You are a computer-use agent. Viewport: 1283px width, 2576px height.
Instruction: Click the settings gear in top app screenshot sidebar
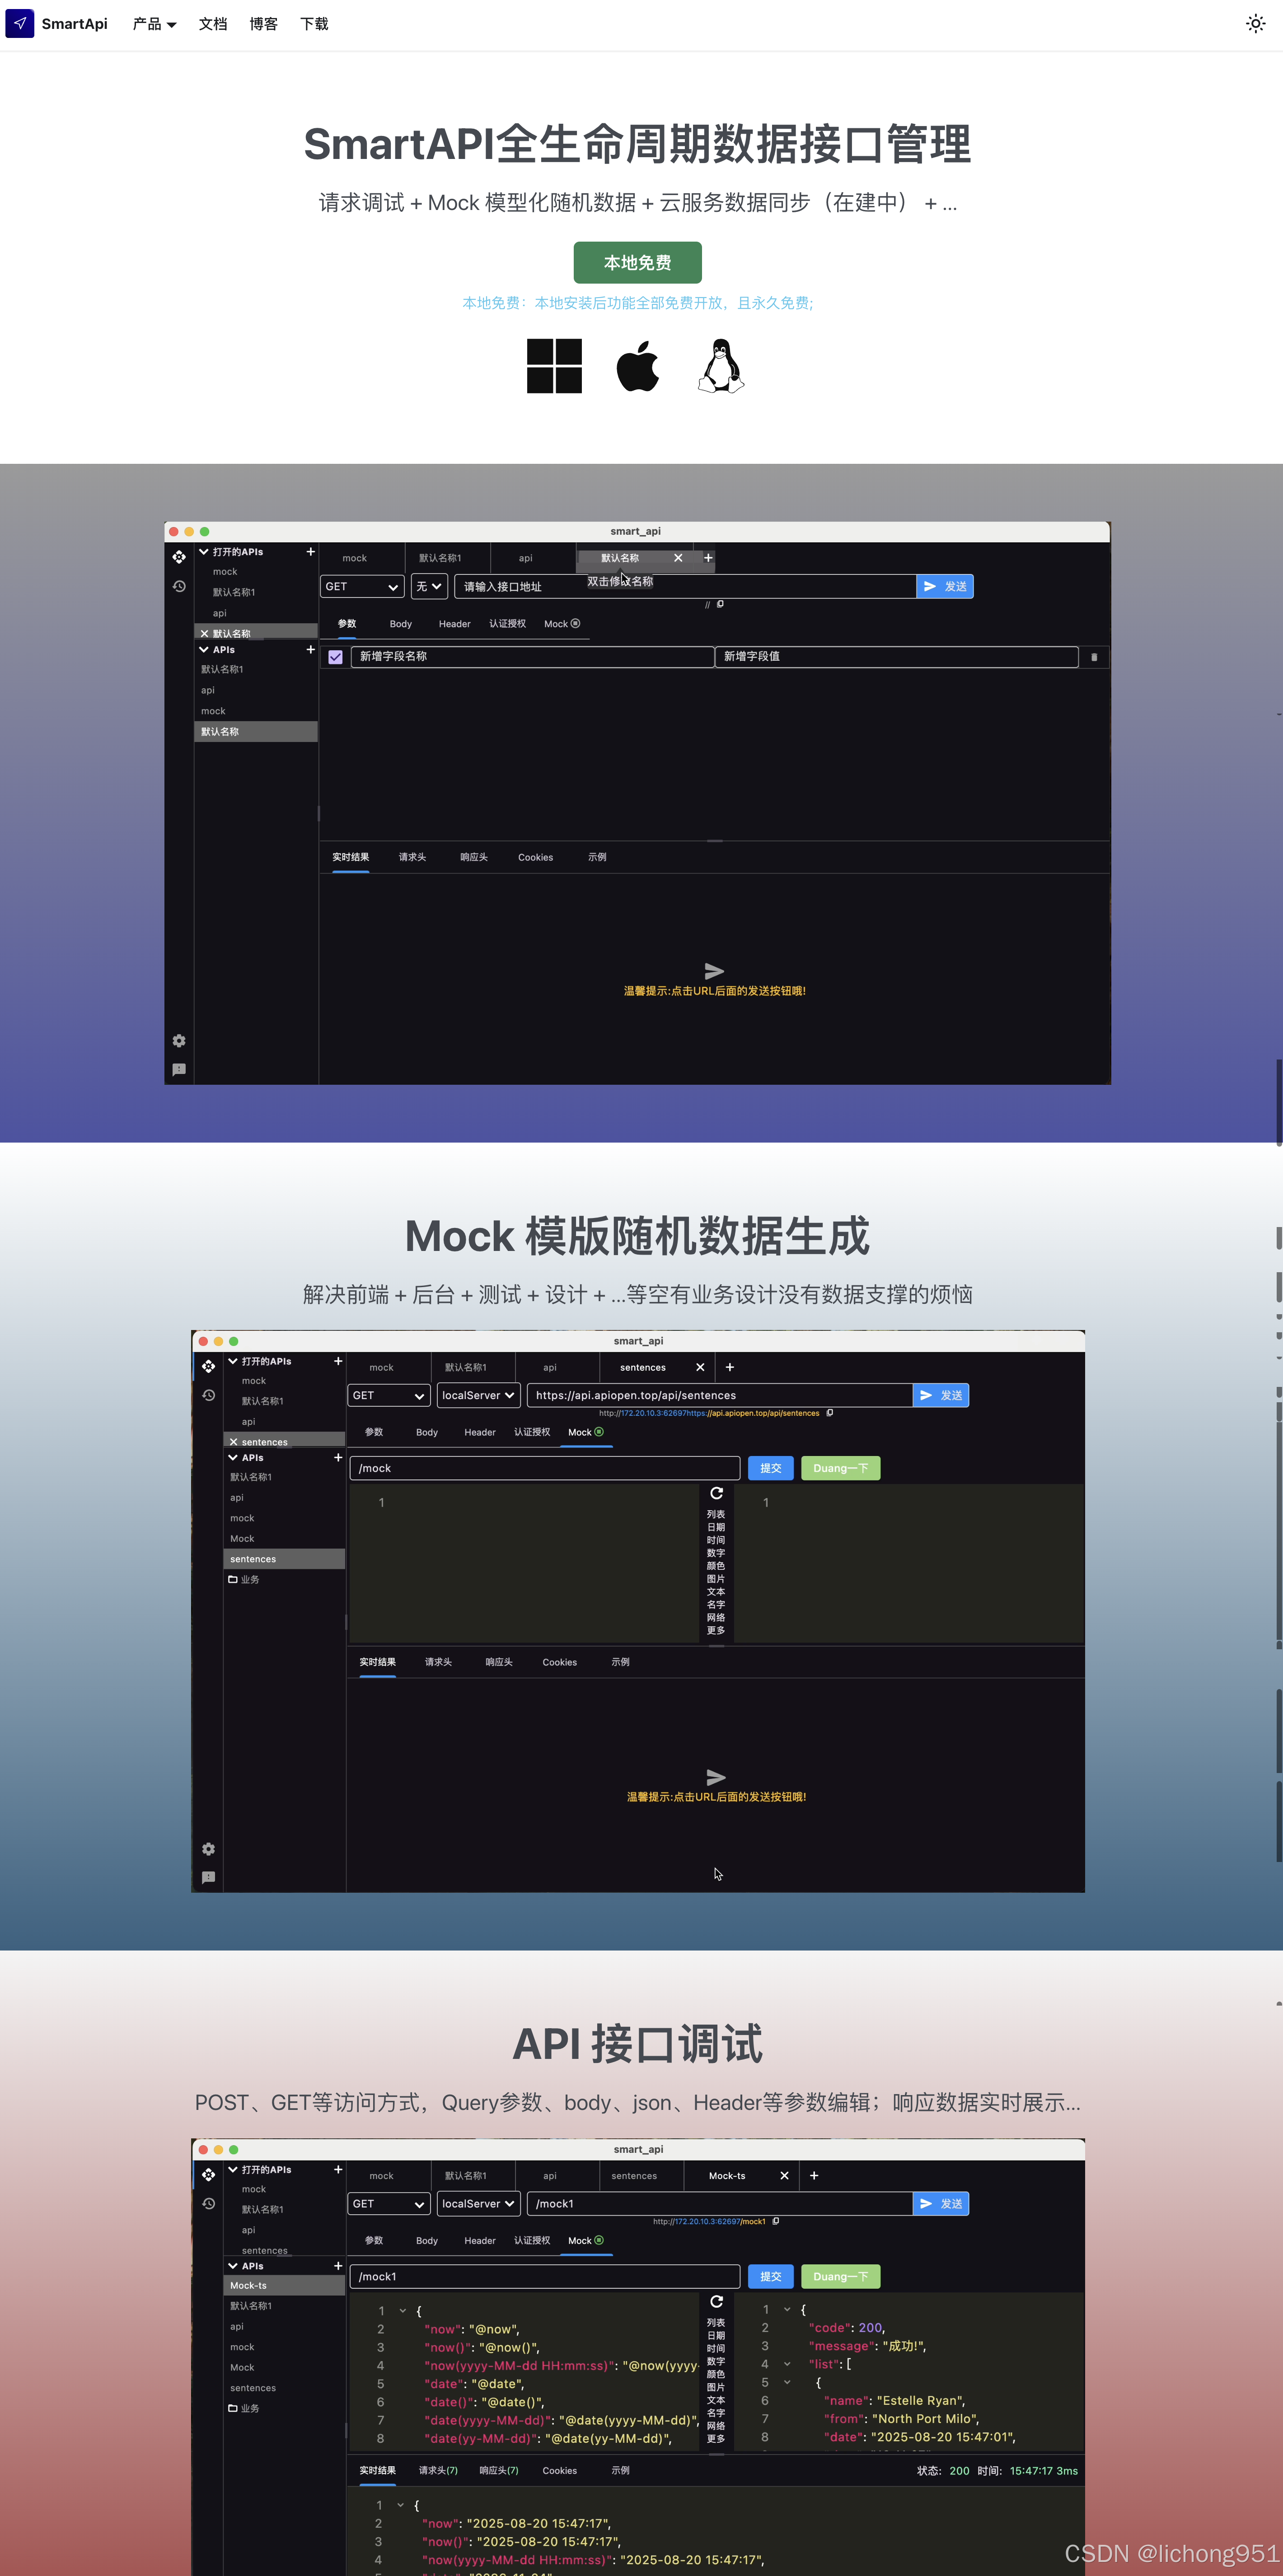pos(179,1041)
